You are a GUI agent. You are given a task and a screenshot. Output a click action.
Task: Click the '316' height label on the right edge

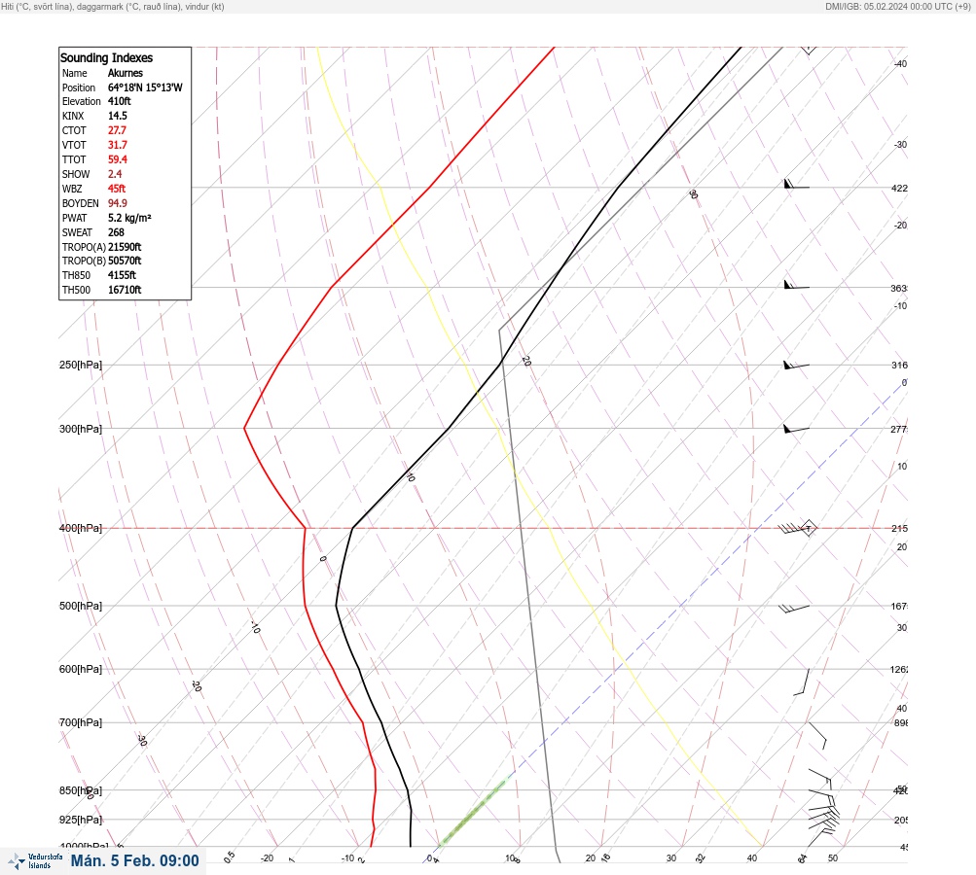(x=899, y=365)
